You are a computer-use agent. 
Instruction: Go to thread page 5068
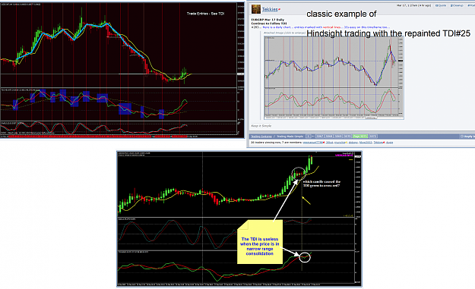tap(329, 137)
